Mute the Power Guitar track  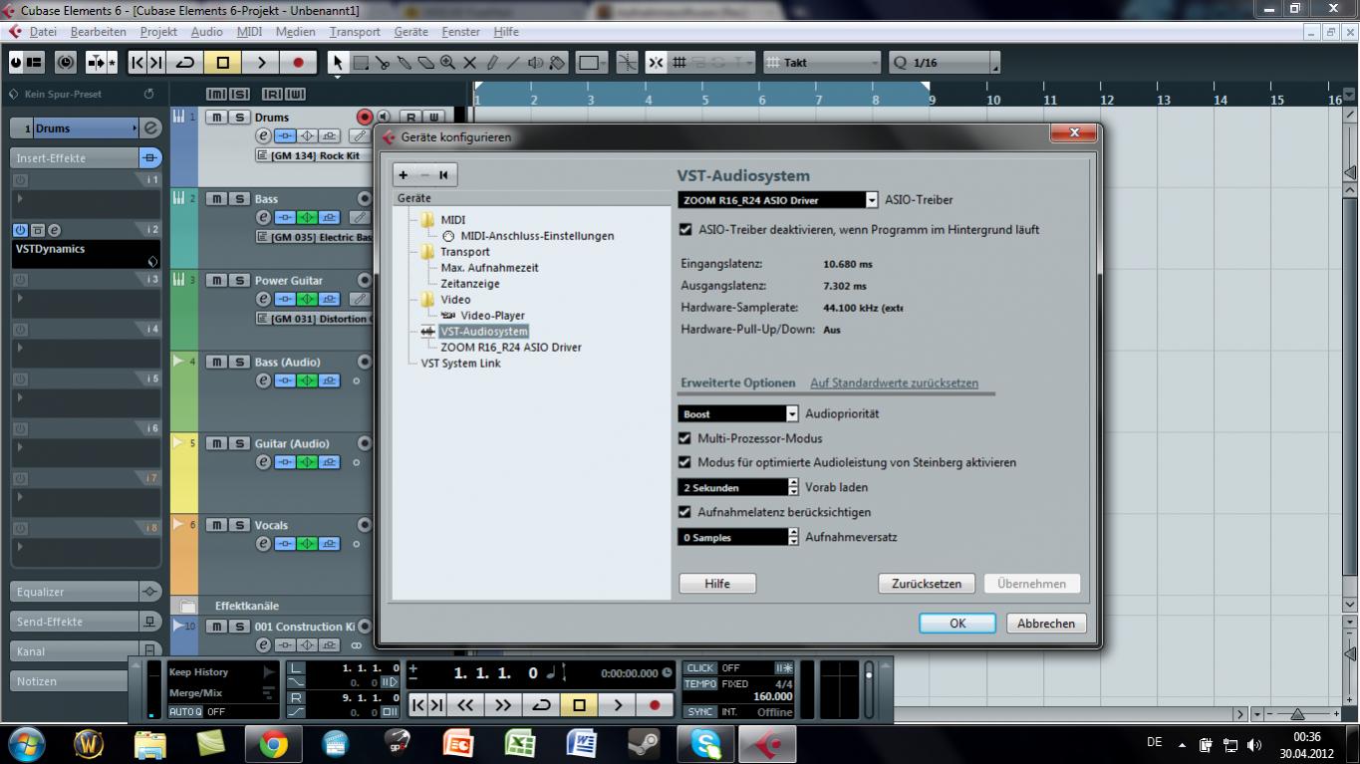[x=216, y=280]
